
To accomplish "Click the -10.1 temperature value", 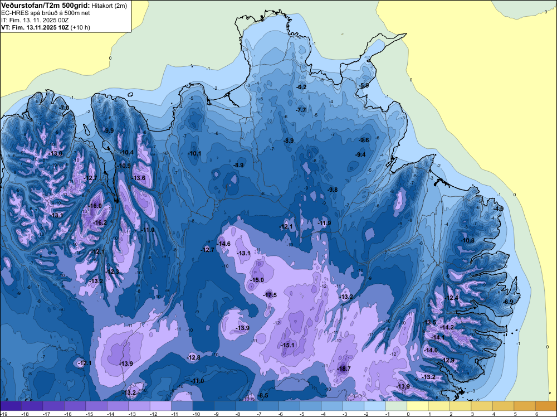I will point(194,153).
